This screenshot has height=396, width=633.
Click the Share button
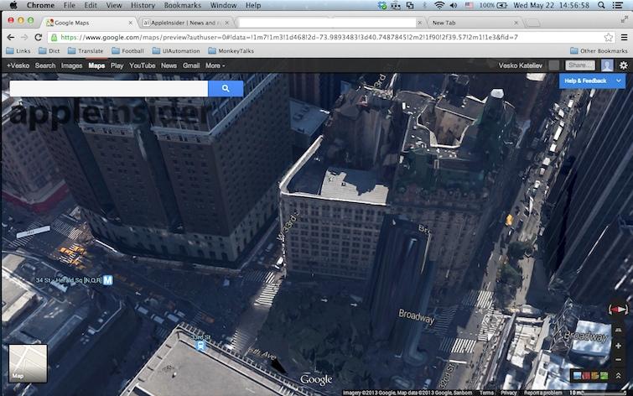[x=579, y=65]
